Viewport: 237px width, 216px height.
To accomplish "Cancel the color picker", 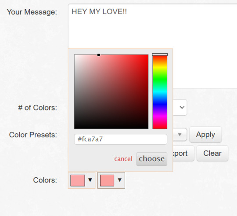I will click(123, 159).
